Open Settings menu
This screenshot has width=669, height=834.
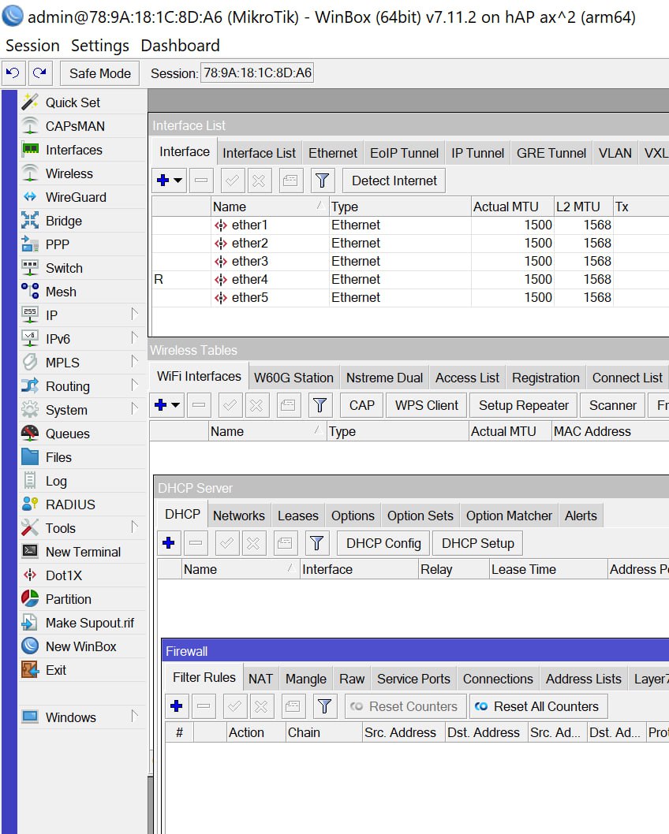[x=100, y=46]
